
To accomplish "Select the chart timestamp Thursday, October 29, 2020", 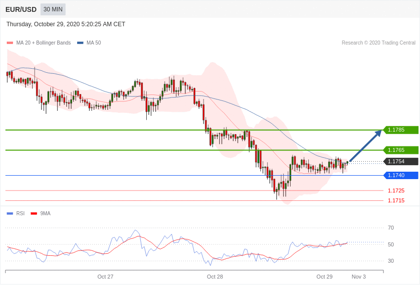I will 66,24.
